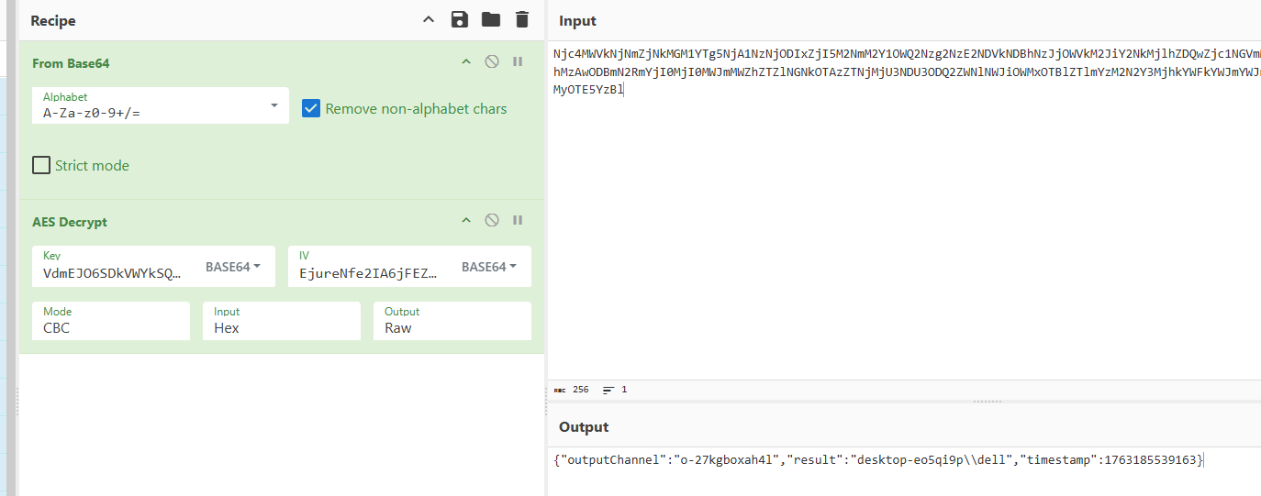Image resolution: width=1261 pixels, height=496 pixels.
Task: Collapse the recipe list chevron
Action: pyautogui.click(x=428, y=19)
